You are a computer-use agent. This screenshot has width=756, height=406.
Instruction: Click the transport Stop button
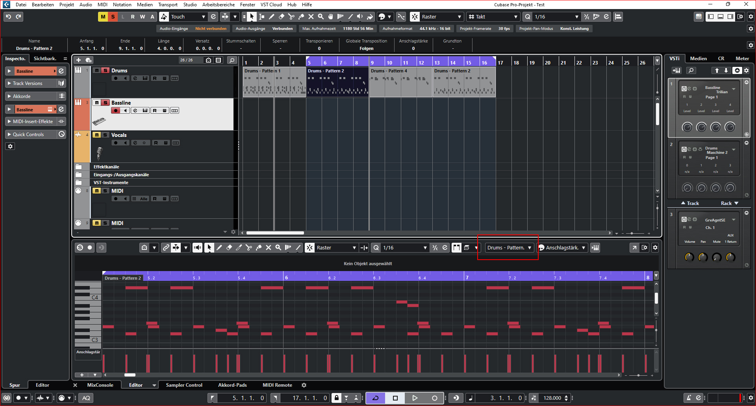point(395,398)
